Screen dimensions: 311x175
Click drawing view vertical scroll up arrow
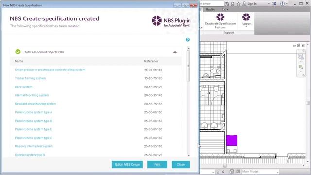pos(308,44)
